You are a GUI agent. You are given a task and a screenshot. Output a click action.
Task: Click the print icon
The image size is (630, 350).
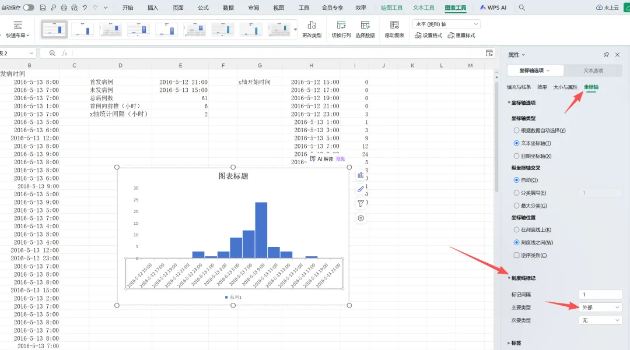64,8
